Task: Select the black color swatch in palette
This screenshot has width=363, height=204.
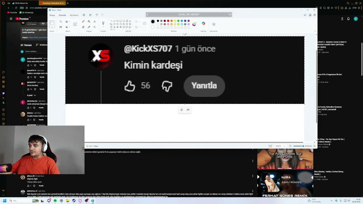Action: point(158,21)
